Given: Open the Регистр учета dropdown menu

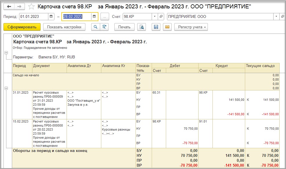Looking at the screenshot, I should point(191,27).
